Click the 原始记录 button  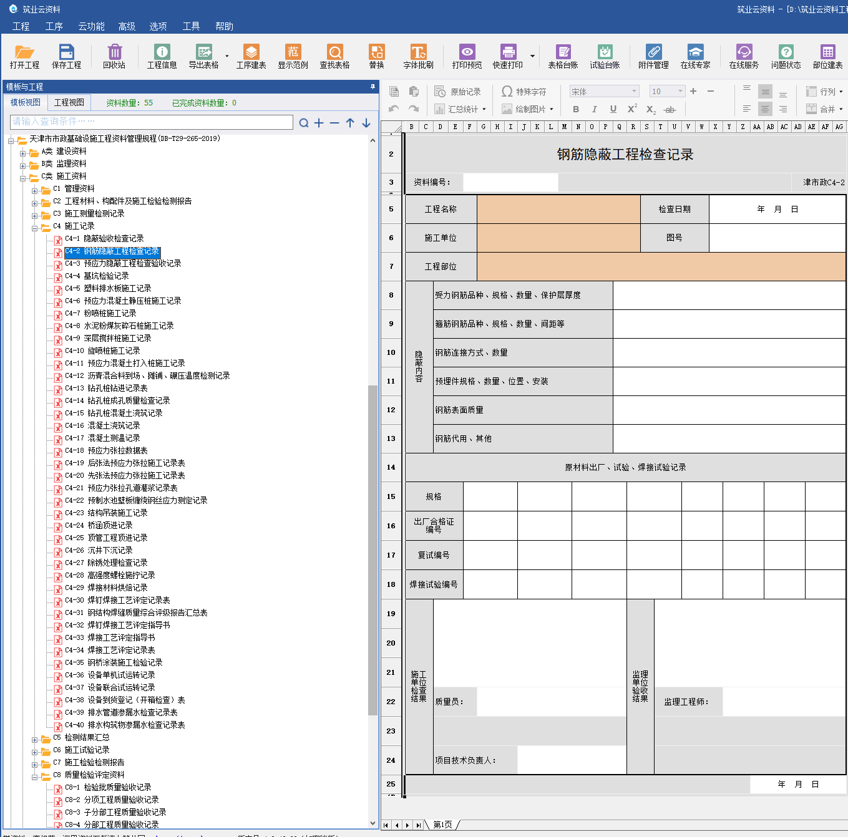coord(457,92)
